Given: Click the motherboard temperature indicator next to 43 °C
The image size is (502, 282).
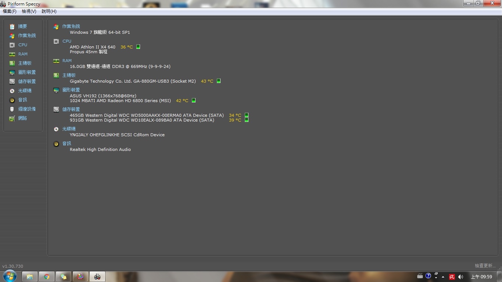Looking at the screenshot, I should [219, 81].
